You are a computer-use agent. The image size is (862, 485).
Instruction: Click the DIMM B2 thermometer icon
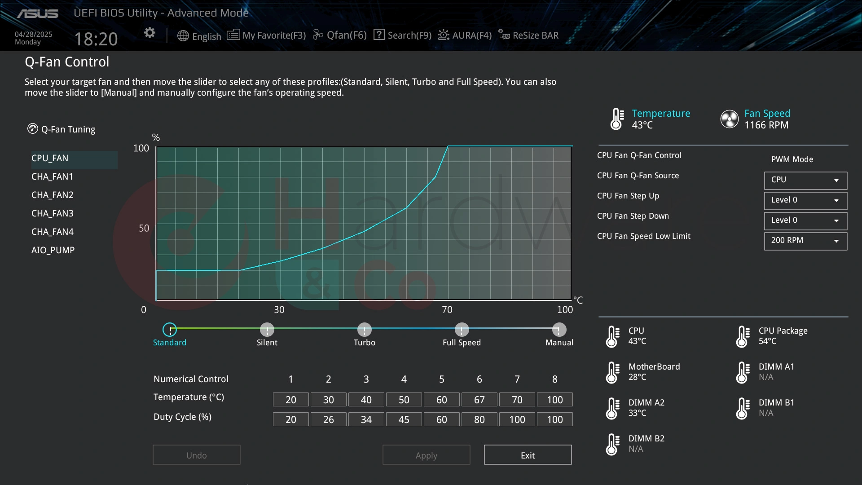click(612, 445)
